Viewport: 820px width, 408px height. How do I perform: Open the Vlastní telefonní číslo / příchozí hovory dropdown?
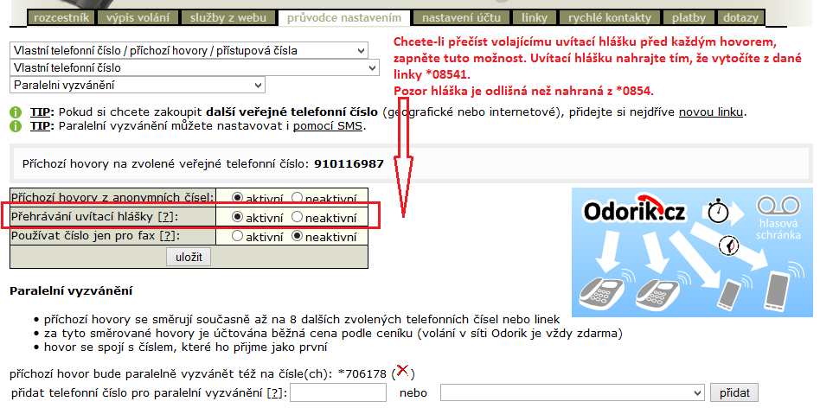(194, 51)
